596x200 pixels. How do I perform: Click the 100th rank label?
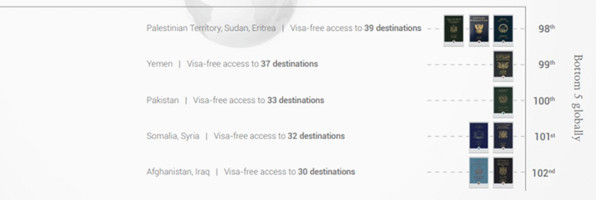(x=544, y=101)
